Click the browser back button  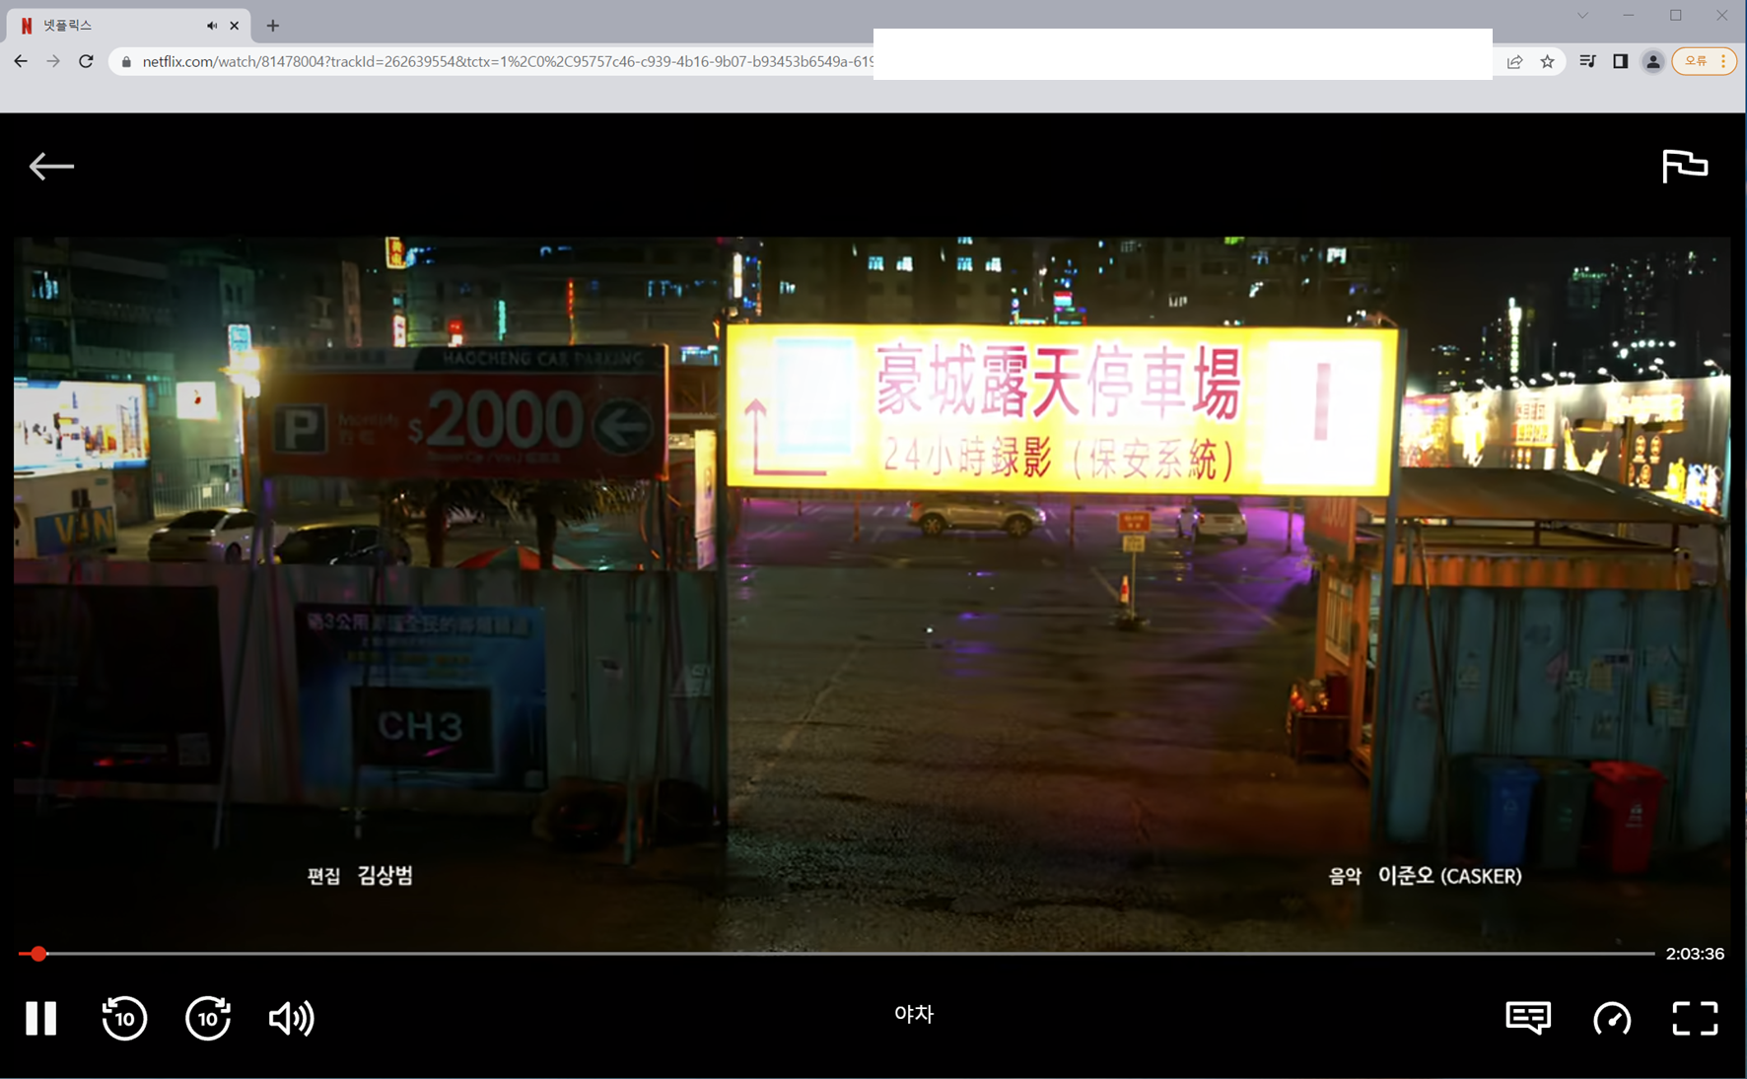[21, 61]
